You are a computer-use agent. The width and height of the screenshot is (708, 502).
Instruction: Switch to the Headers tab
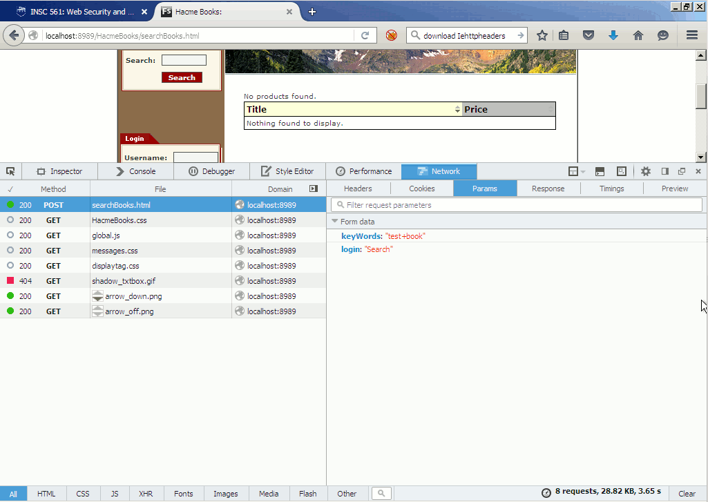point(358,189)
